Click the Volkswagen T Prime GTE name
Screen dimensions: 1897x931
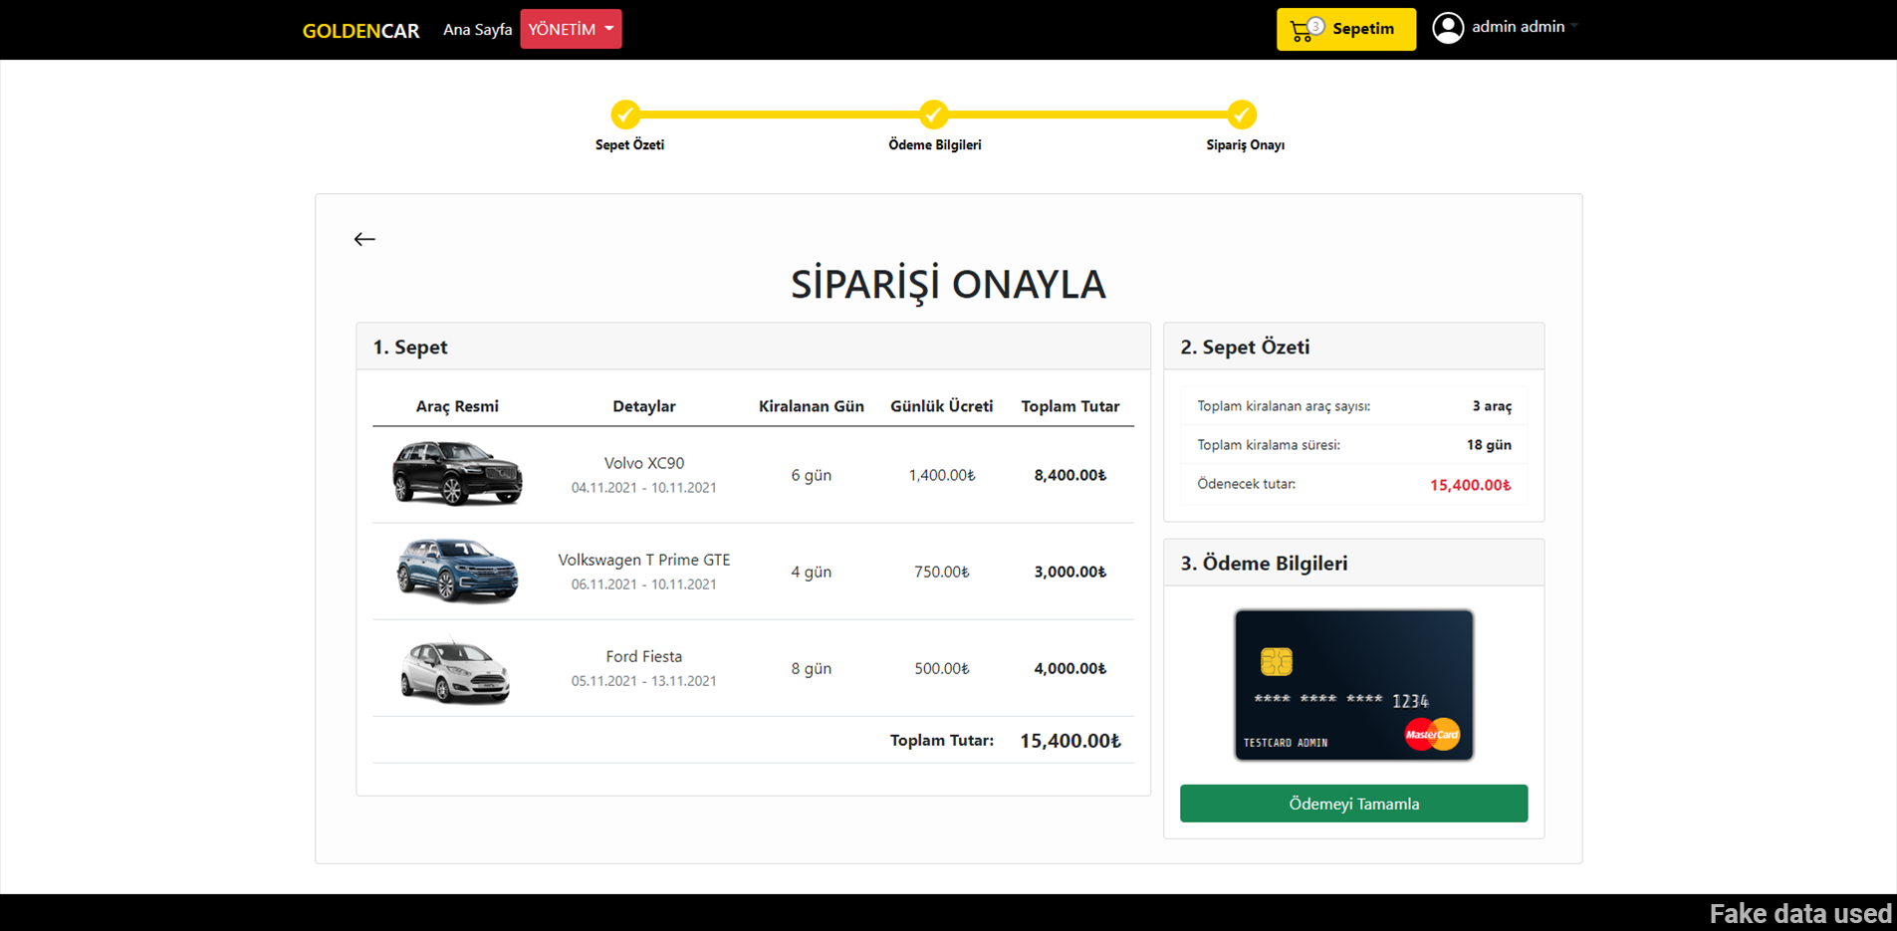click(644, 560)
